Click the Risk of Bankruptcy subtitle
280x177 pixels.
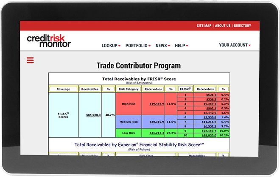139,83
